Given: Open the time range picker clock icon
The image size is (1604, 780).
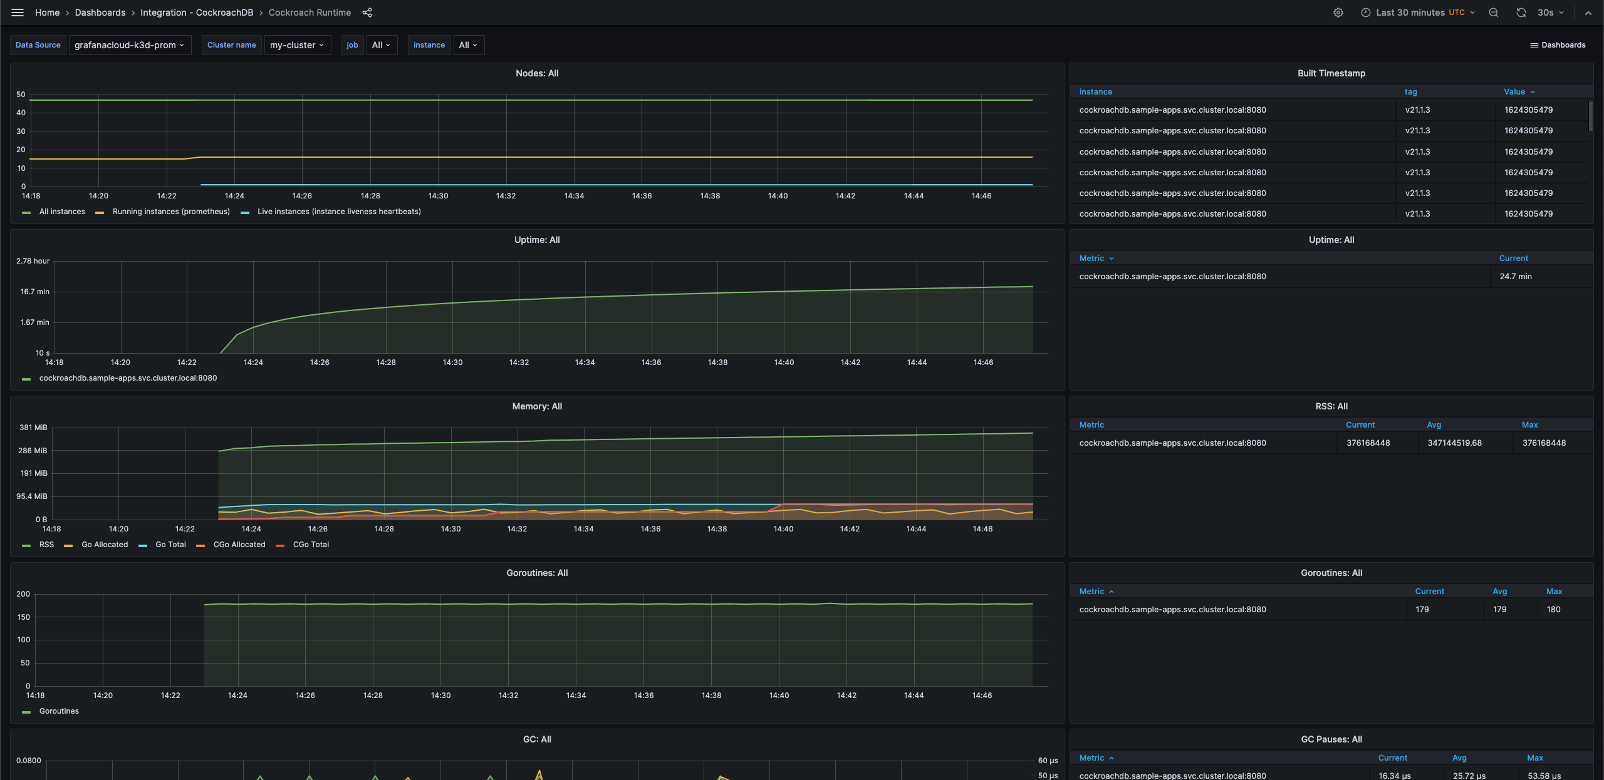Looking at the screenshot, I should coord(1367,13).
